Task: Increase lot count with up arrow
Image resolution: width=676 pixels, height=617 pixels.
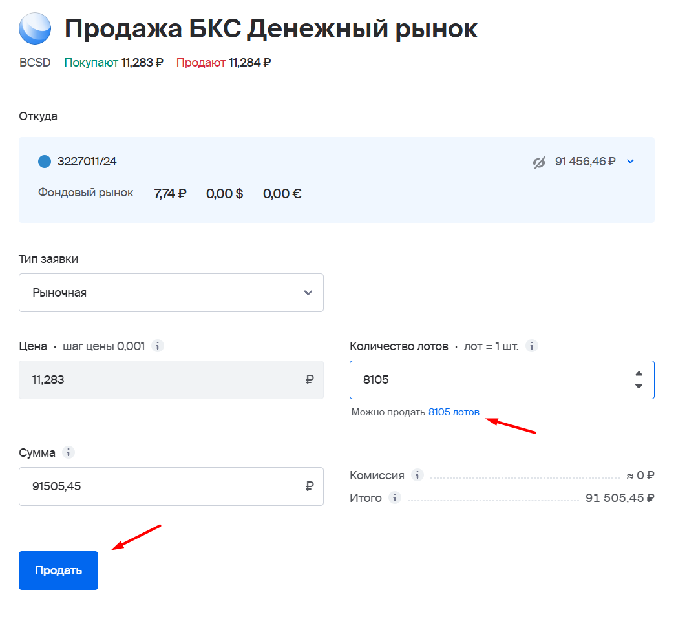Action: (x=639, y=373)
